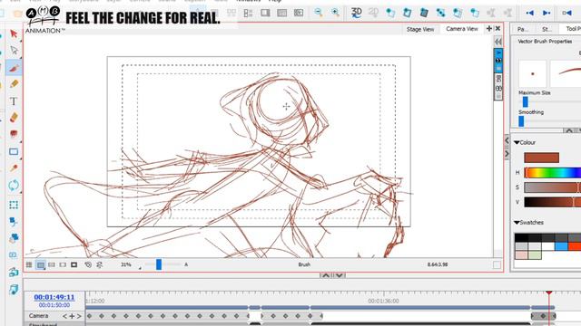Pick the white swatch
The height and width of the screenshot is (326, 581).
[548, 246]
